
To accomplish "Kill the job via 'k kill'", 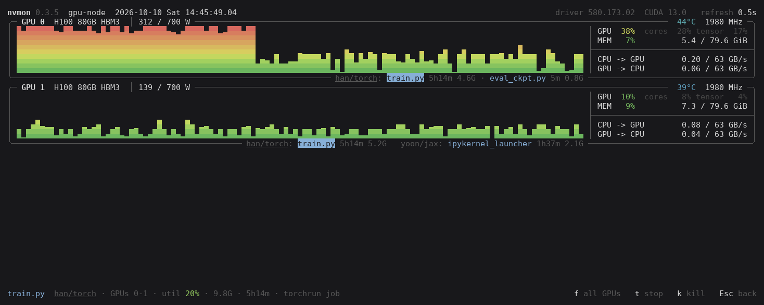I will tap(691, 294).
